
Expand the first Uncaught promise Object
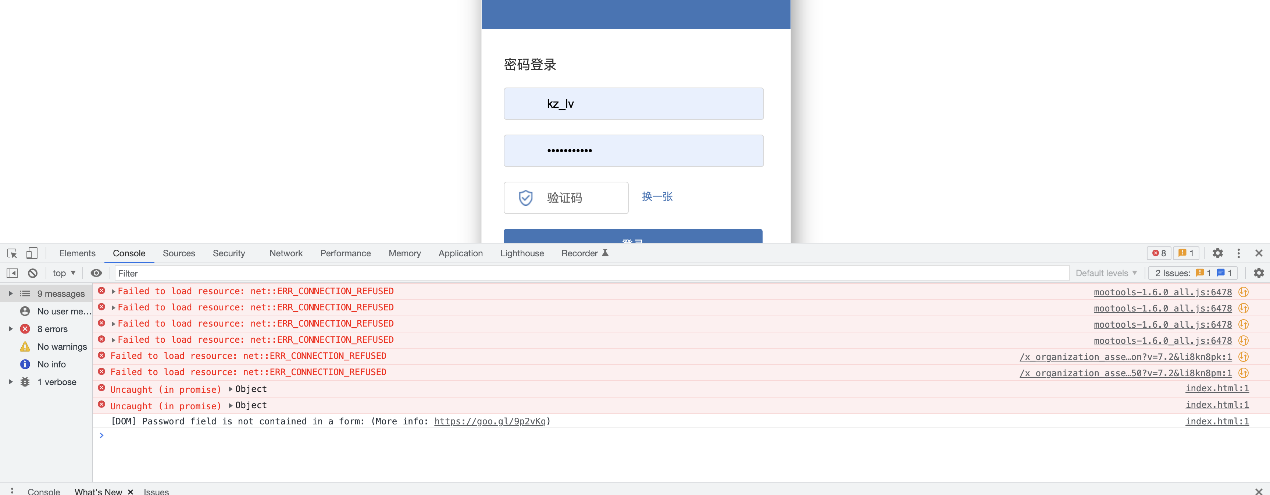(x=231, y=389)
